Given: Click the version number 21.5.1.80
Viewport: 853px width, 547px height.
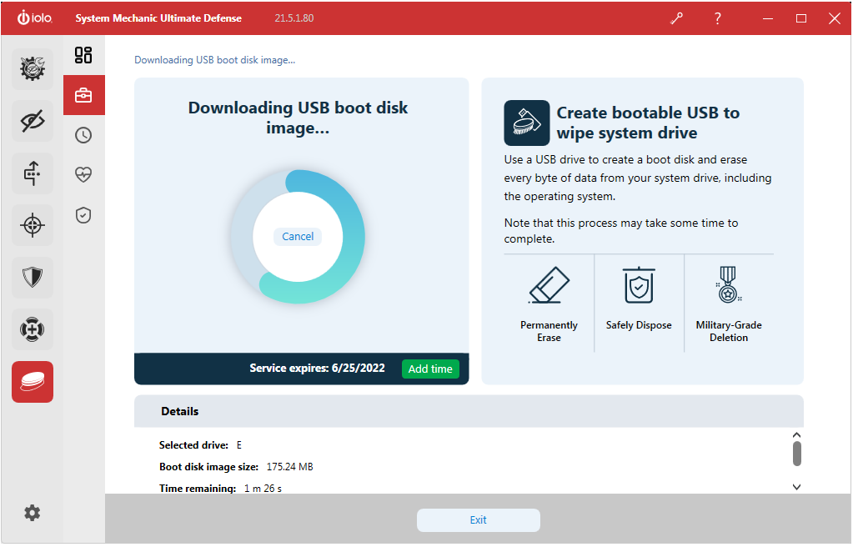Looking at the screenshot, I should [294, 18].
